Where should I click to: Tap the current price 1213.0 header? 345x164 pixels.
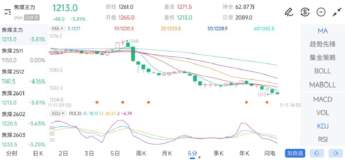click(65, 8)
